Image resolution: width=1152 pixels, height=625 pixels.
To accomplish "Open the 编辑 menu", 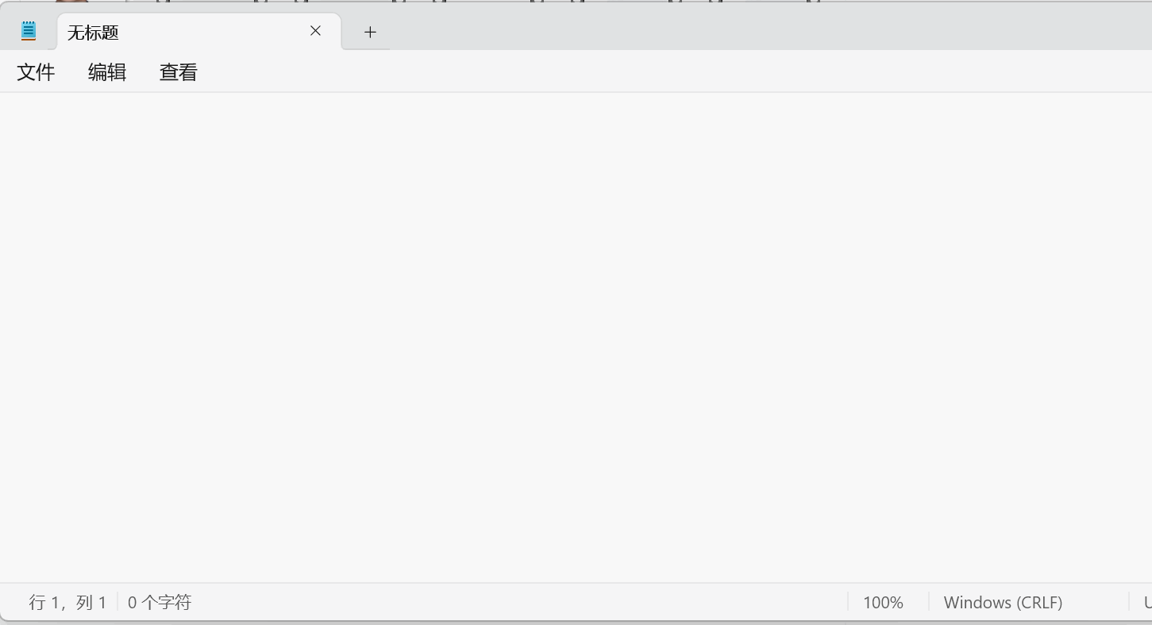I will (x=107, y=72).
